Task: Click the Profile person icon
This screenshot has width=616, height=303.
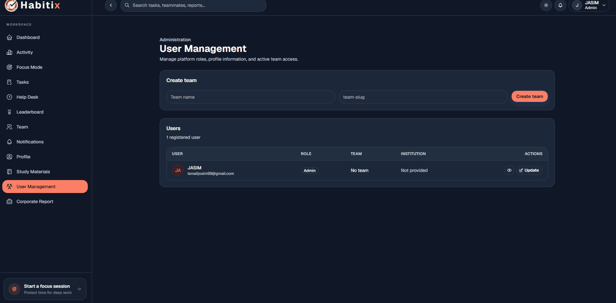Action: pyautogui.click(x=9, y=157)
